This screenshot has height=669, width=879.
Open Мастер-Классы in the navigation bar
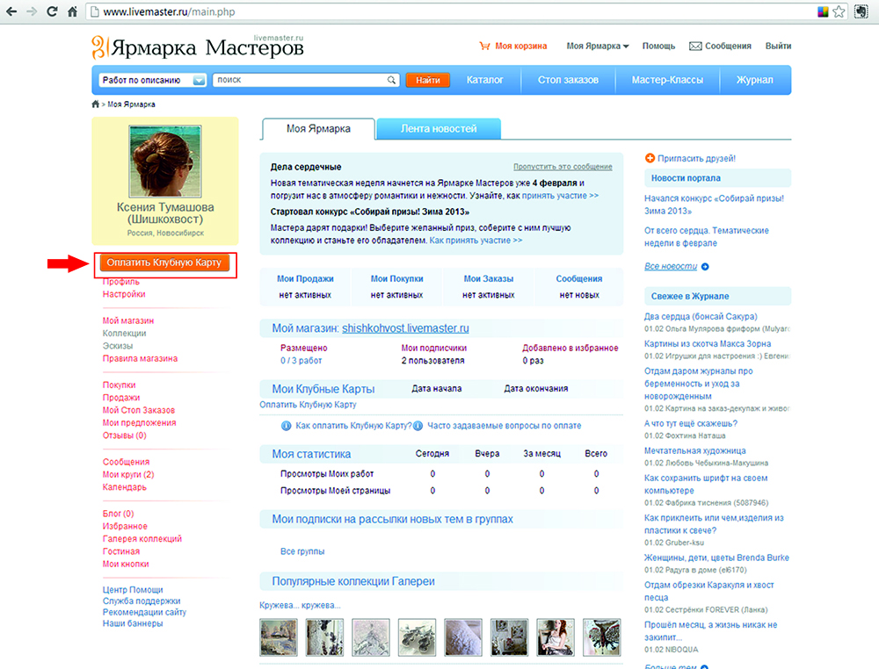[667, 80]
